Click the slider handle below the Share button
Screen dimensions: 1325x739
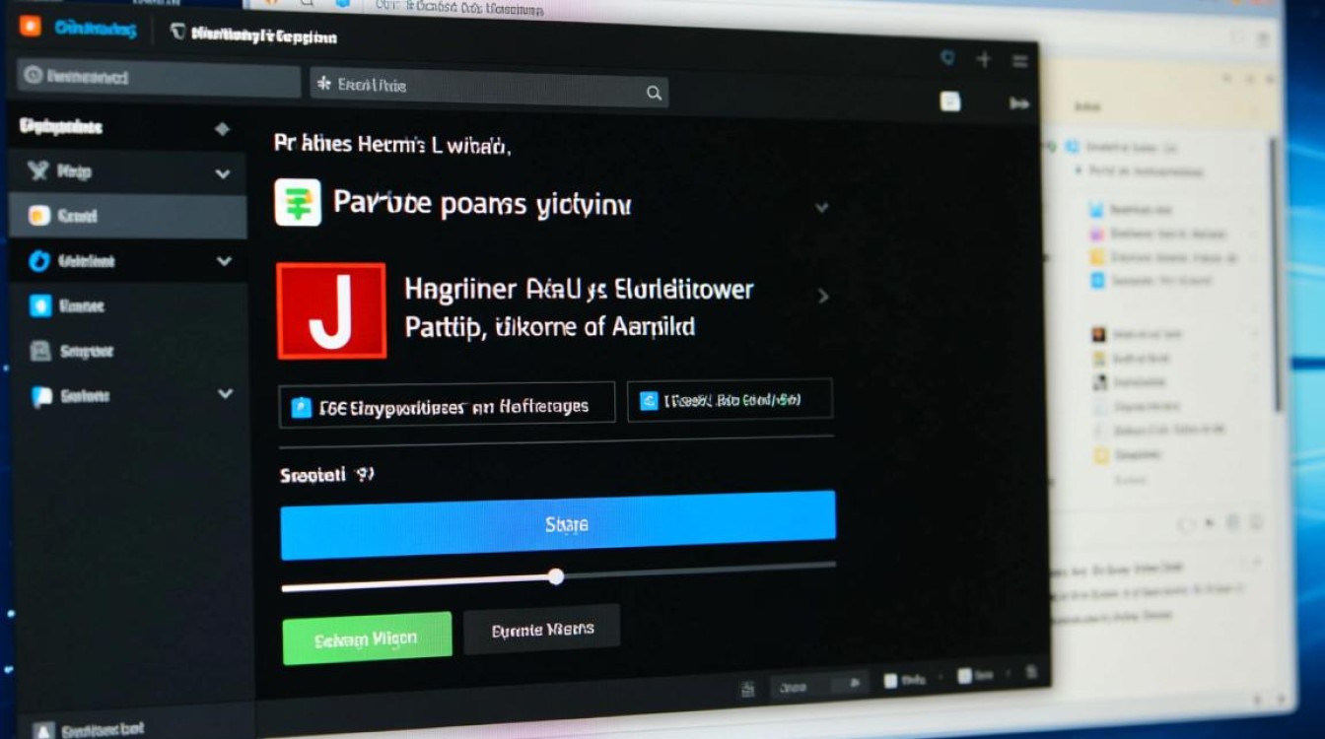click(556, 576)
